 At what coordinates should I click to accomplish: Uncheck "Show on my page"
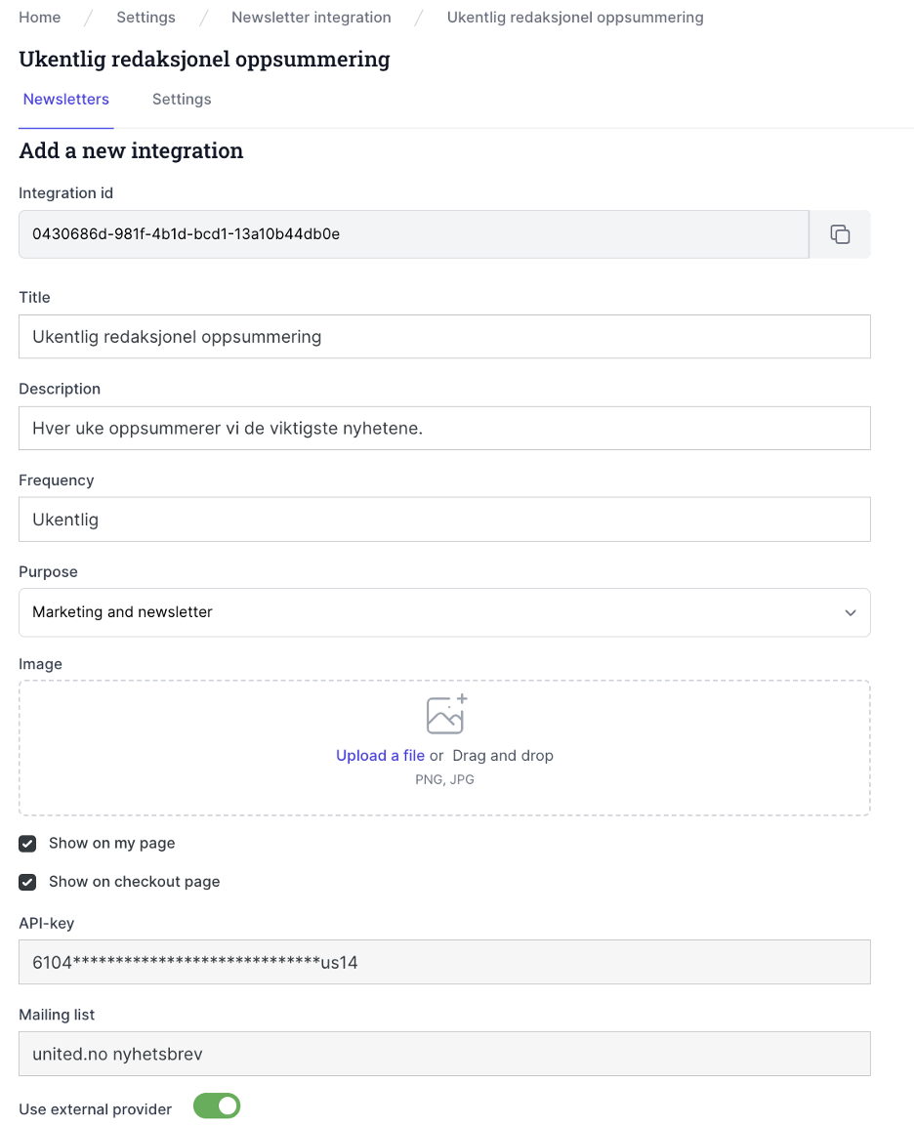[x=26, y=843]
